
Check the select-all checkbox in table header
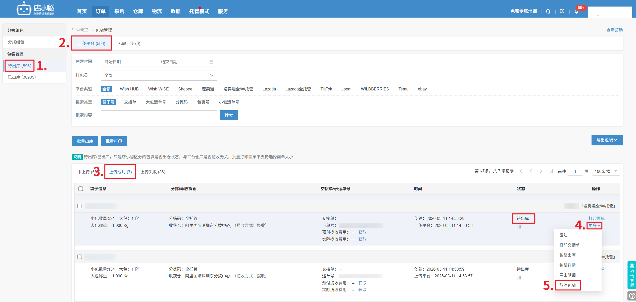[x=81, y=189]
